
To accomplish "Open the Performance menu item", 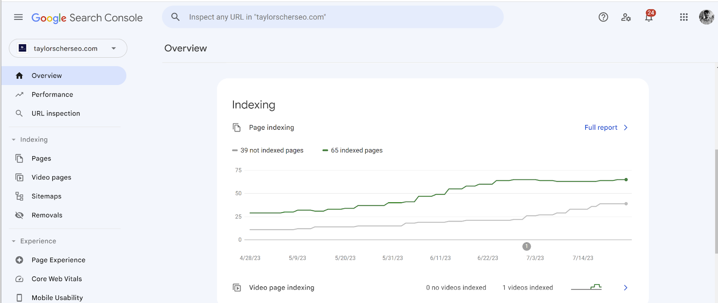I will 52,94.
